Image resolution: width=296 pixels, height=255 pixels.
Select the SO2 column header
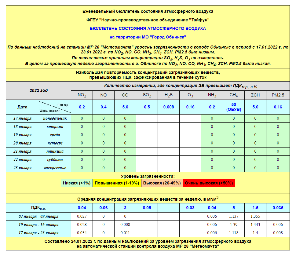(x=147, y=95)
